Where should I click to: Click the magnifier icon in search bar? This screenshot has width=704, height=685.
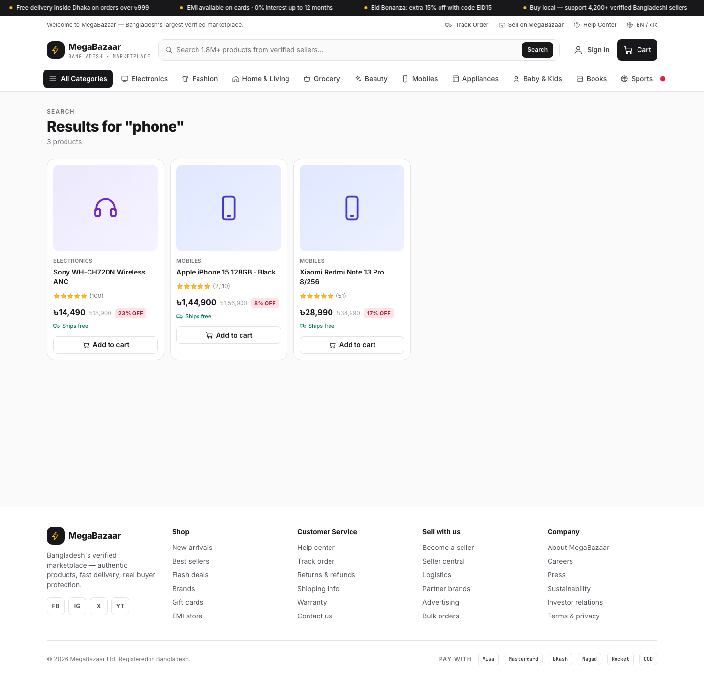(x=169, y=50)
